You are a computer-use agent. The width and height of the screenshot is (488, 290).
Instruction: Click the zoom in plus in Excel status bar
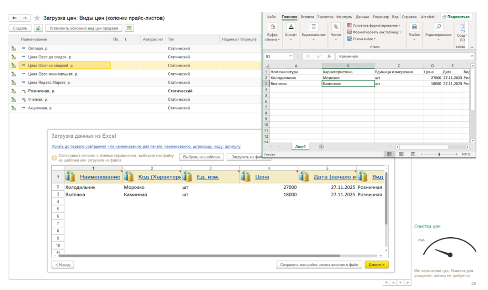tap(456, 155)
